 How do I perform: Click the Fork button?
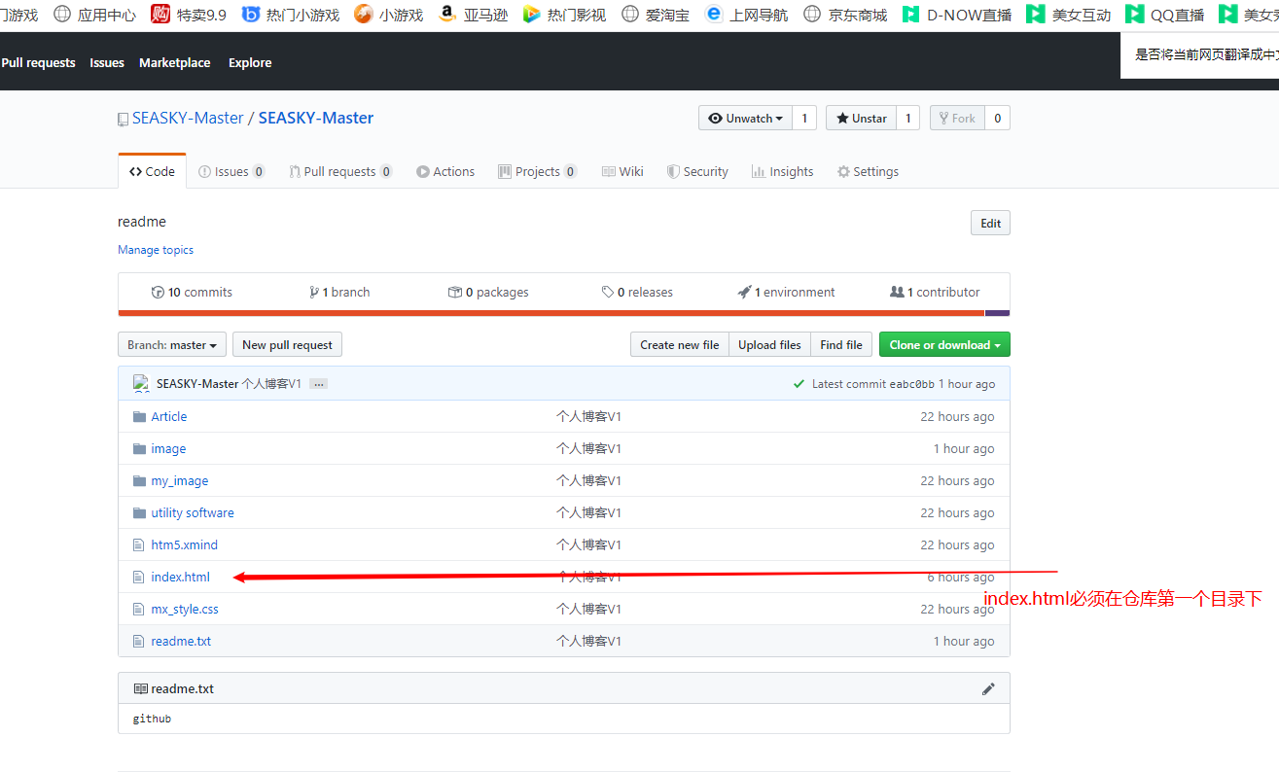[957, 118]
